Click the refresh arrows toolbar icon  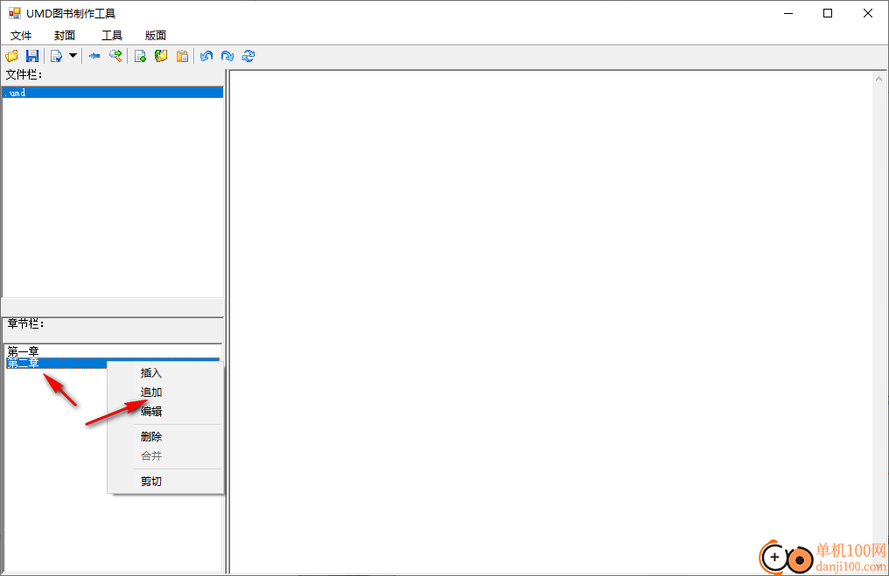point(248,56)
